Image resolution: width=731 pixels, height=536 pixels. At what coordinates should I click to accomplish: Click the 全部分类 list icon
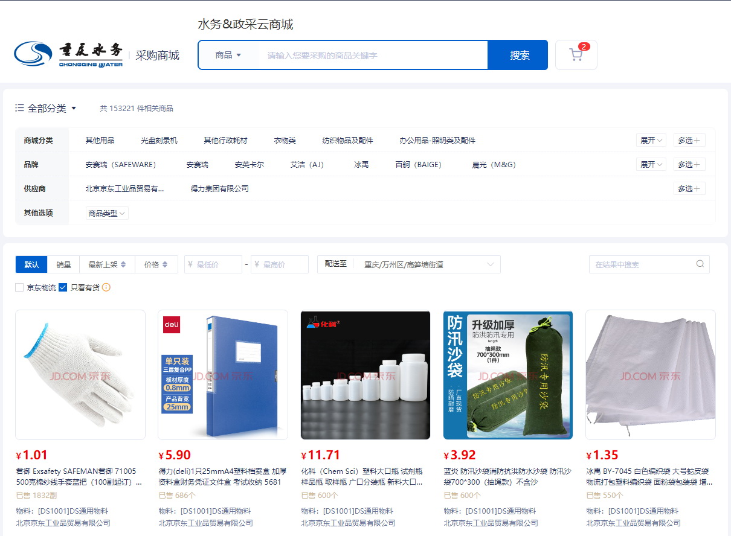19,108
